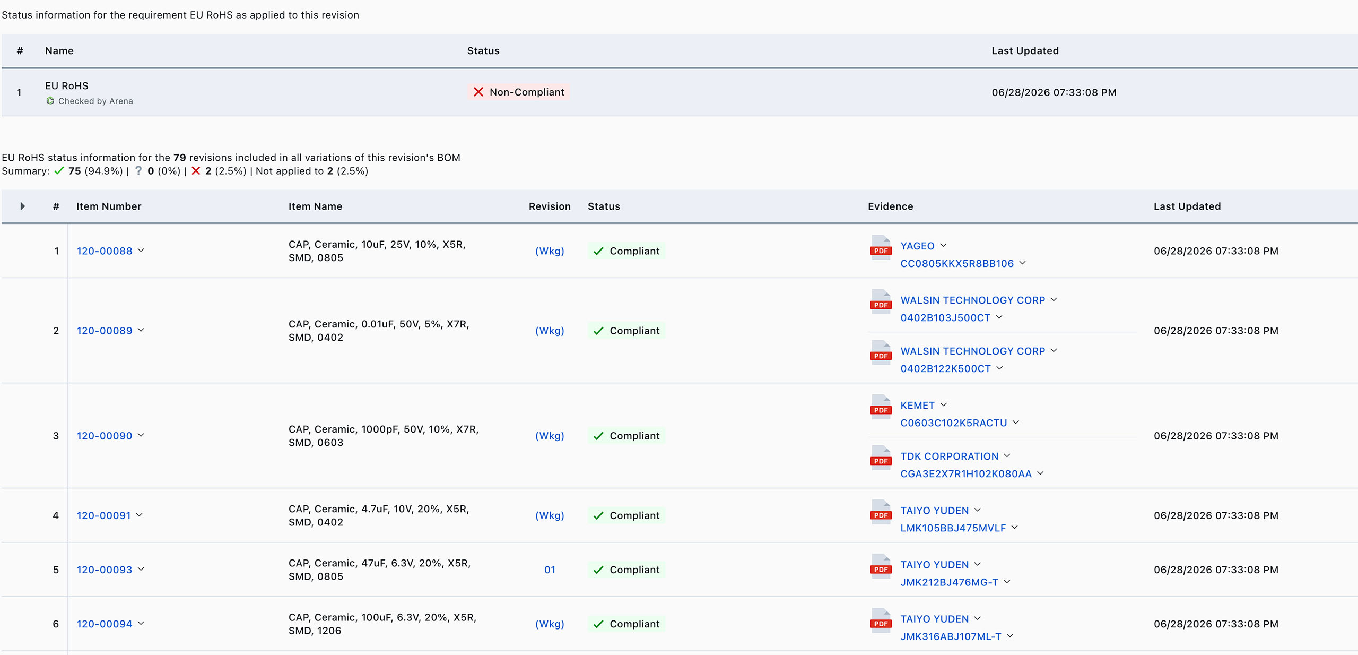Click the green check in the summary line
Viewport: 1358px width, 655px height.
tap(59, 171)
